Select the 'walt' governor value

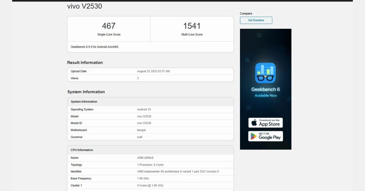point(140,137)
